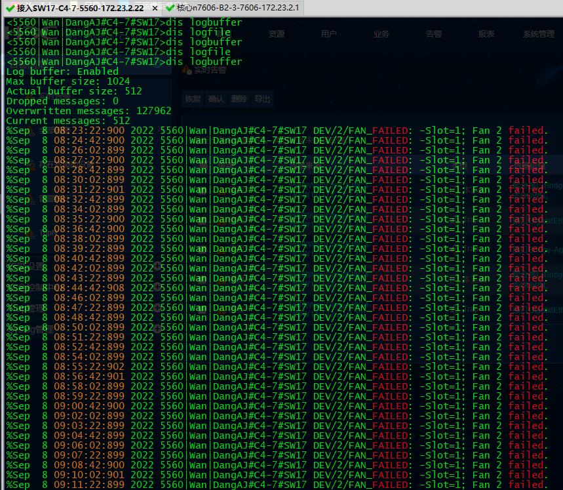Click the 09:08:42:900 timestamp in the log
The image size is (563, 490).
point(89,465)
